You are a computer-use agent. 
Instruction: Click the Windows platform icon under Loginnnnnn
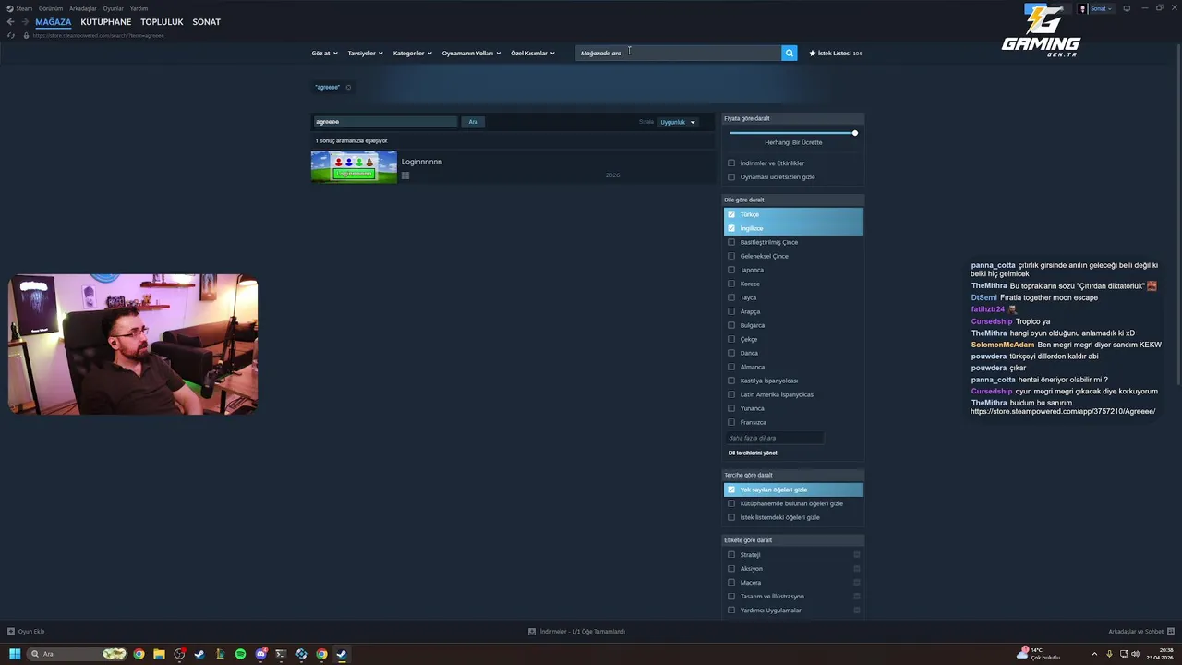(x=405, y=175)
